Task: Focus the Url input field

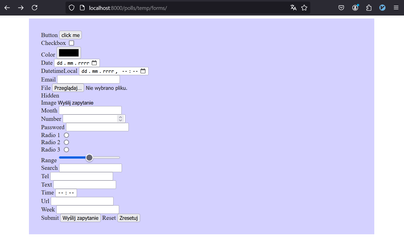Action: coord(82,201)
